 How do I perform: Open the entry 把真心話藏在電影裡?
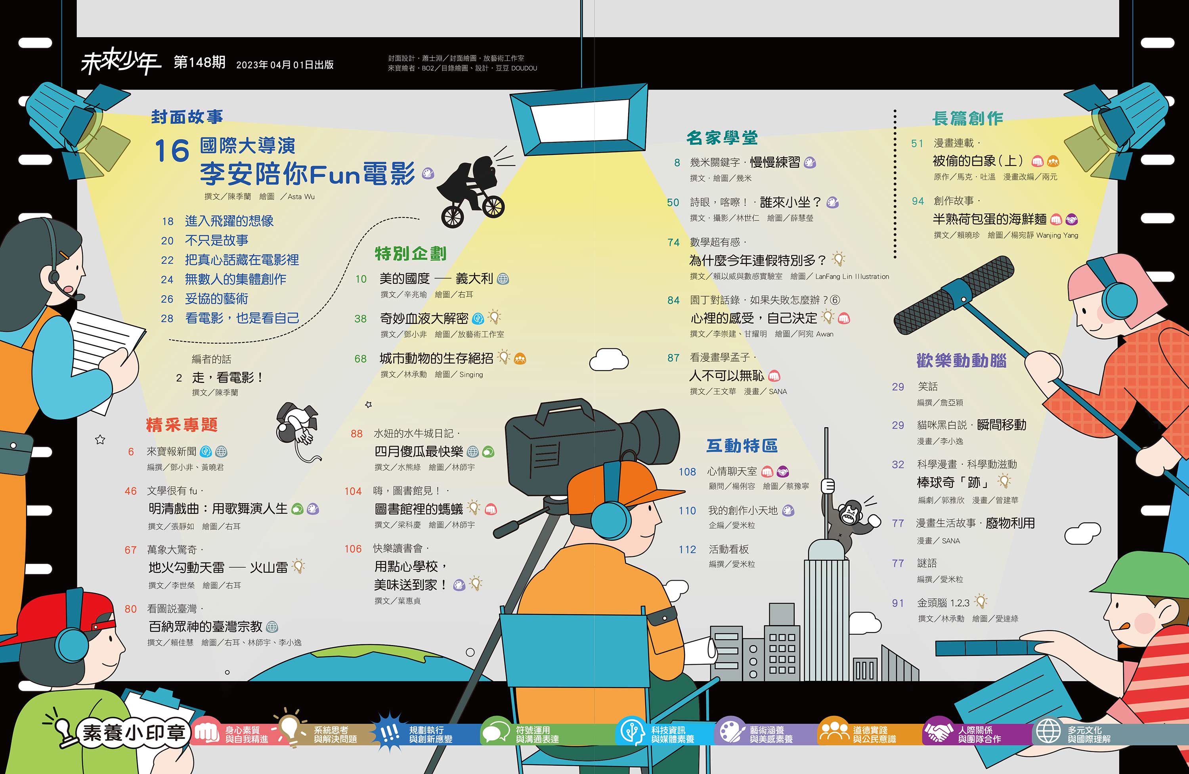242,260
